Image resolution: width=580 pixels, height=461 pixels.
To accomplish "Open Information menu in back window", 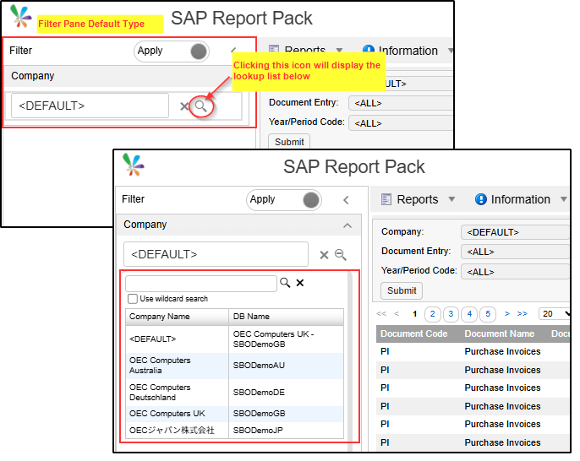I will [x=408, y=51].
